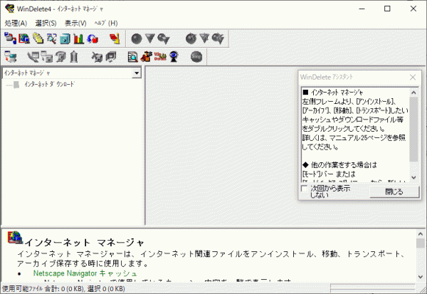The height and width of the screenshot is (294, 427).
Task: Click the red refresh arrows toolbar icon
Action: coord(92,38)
